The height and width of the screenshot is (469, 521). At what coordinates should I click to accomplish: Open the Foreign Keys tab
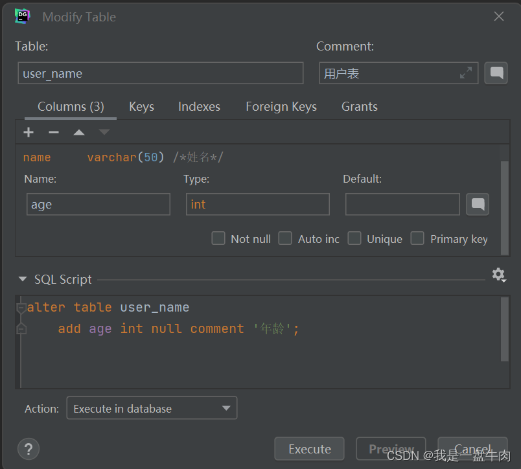(x=281, y=107)
